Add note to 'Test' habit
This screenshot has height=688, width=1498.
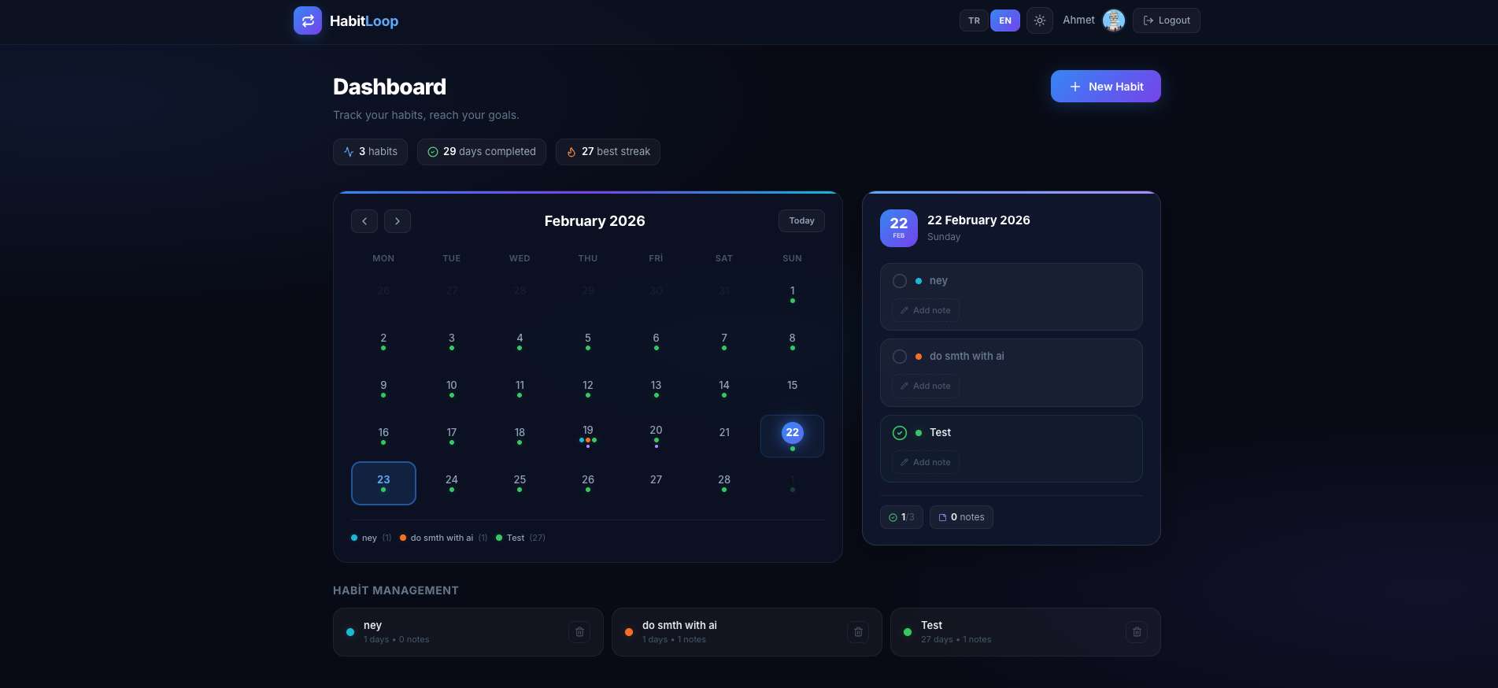point(926,462)
